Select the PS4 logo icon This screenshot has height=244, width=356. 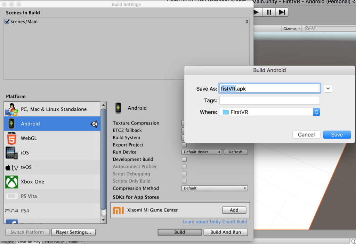coord(11,211)
